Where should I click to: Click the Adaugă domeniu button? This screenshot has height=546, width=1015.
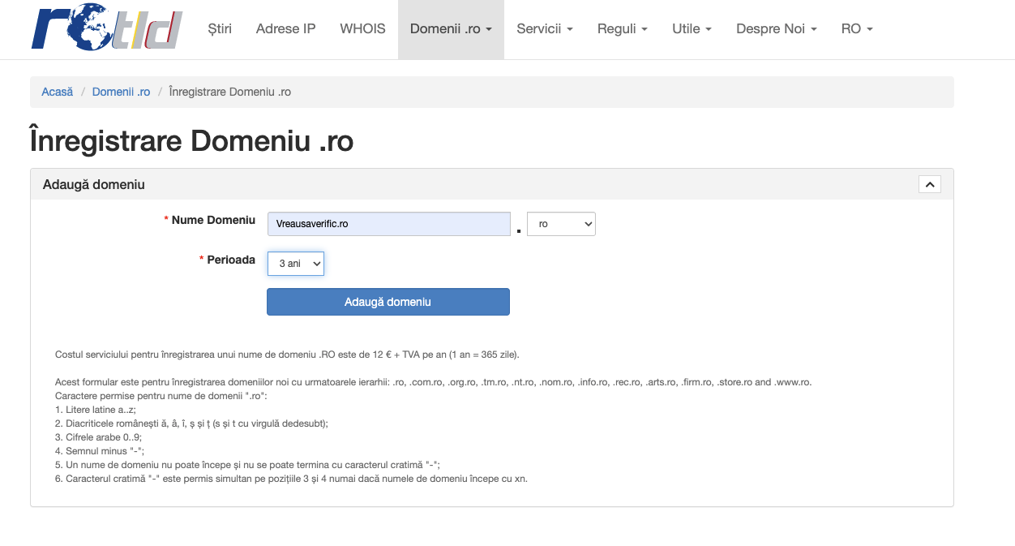point(388,302)
